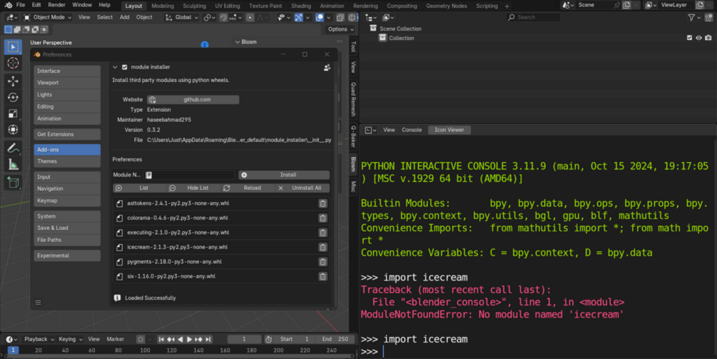Screen dimensions: 717x359
Task: Toggle X-ray view button
Action: click(x=340, y=17)
